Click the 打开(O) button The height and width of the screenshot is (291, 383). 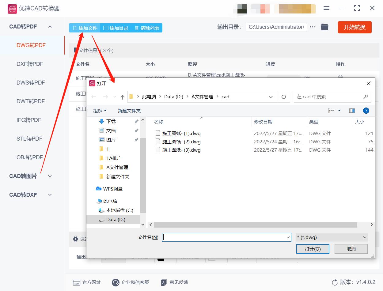(313, 249)
